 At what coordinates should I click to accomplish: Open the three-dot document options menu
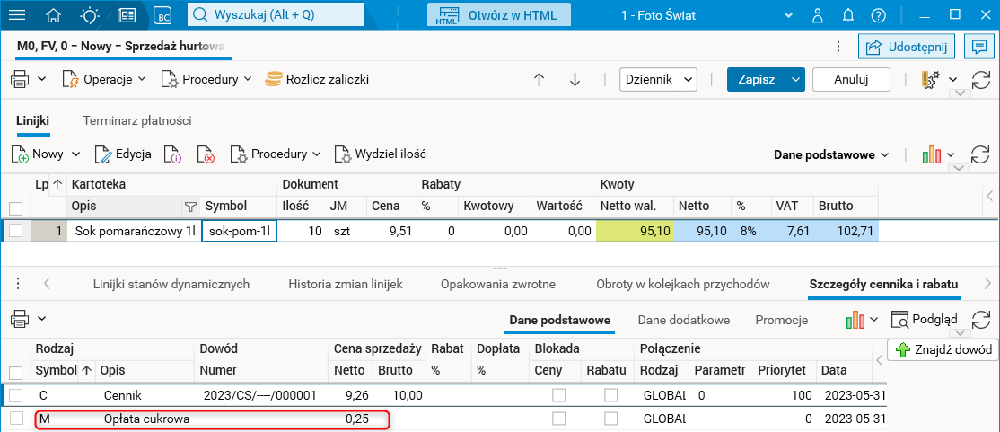[x=838, y=46]
